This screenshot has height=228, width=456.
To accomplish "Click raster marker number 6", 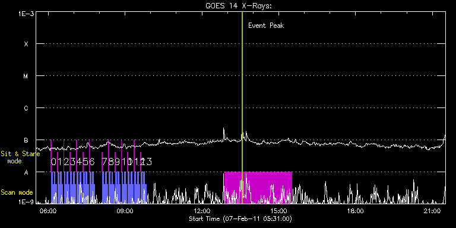I will 92,161.
